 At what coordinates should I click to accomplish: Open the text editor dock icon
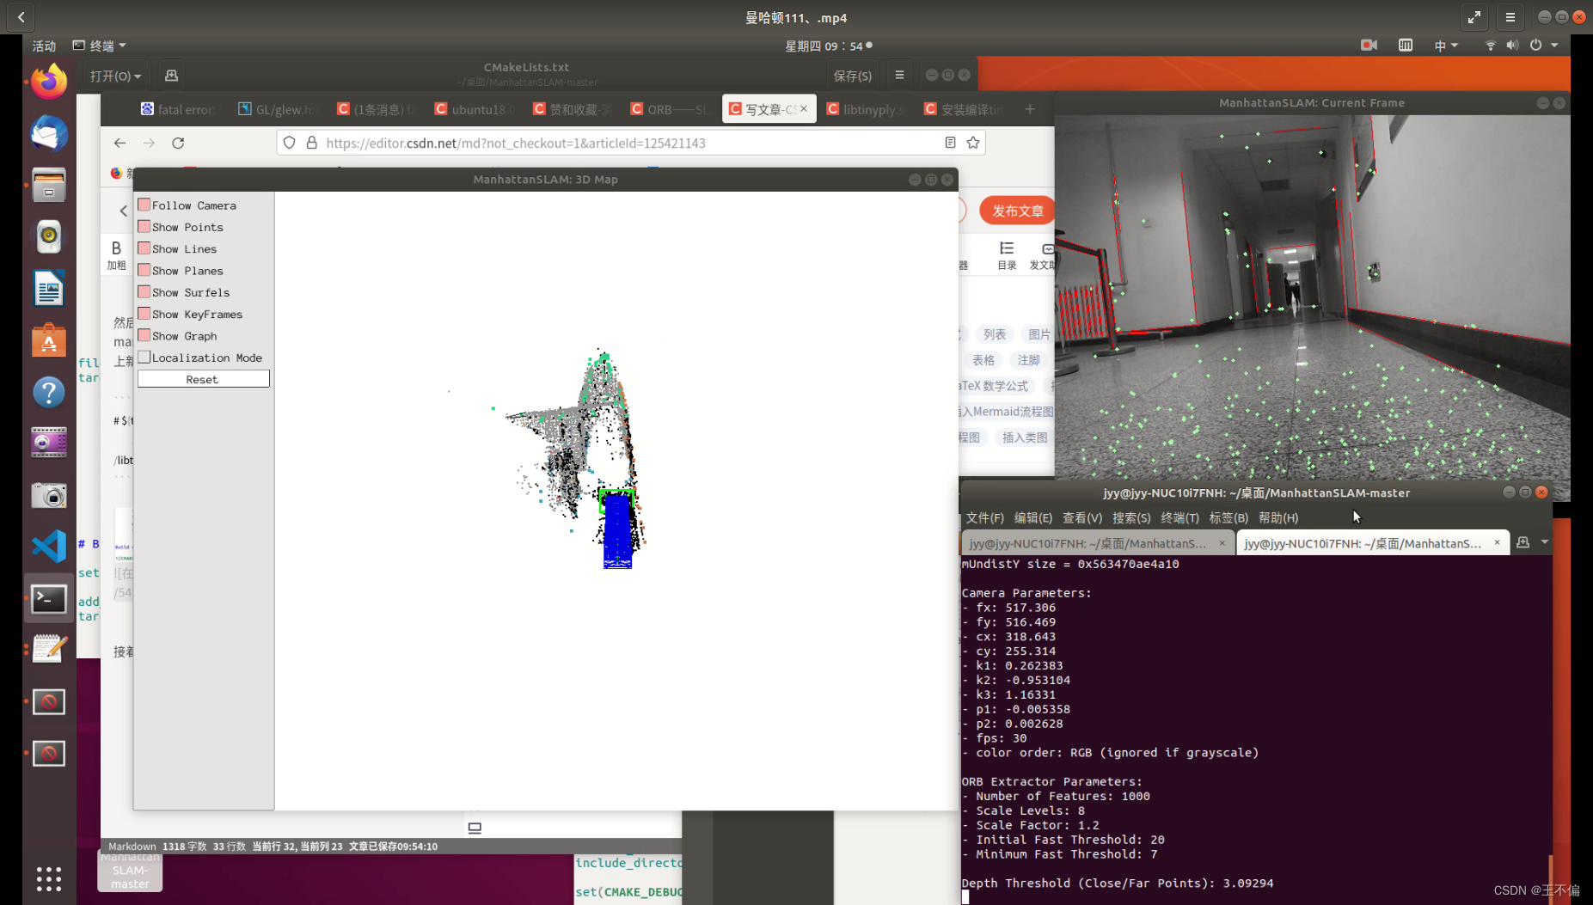49,650
